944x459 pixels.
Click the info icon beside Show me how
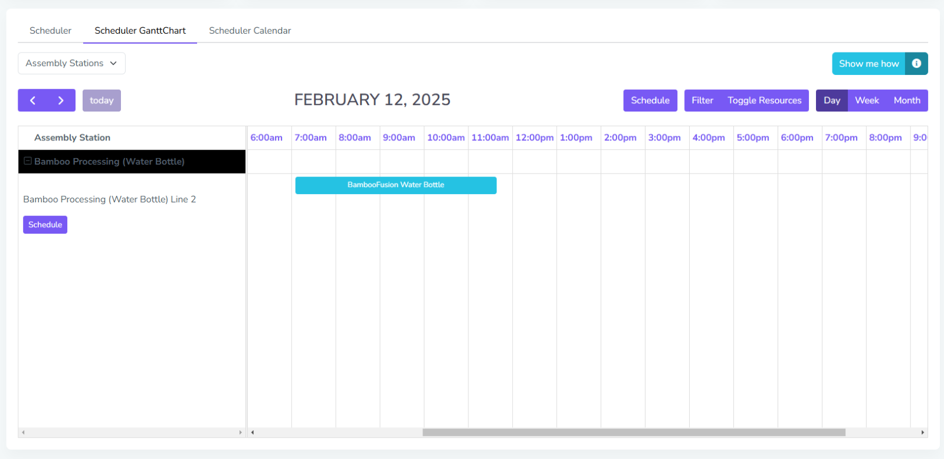coord(916,64)
